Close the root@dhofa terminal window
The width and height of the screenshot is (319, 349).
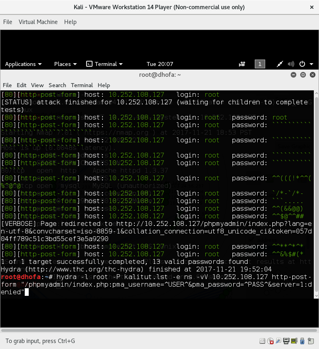click(313, 75)
